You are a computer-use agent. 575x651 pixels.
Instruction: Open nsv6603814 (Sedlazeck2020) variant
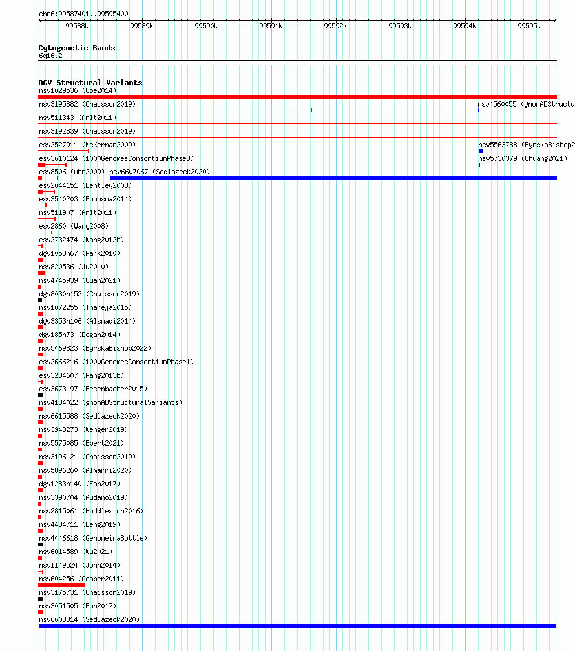(x=89, y=619)
